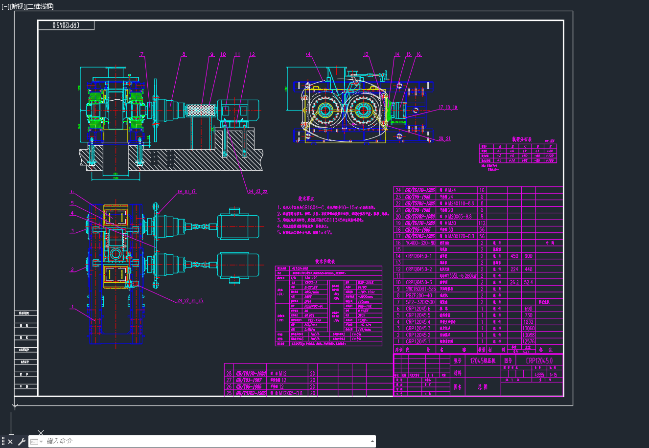The width and height of the screenshot is (649, 448).
Task: Select the M24X110-8.8 bolt entry
Action: (x=457, y=203)
